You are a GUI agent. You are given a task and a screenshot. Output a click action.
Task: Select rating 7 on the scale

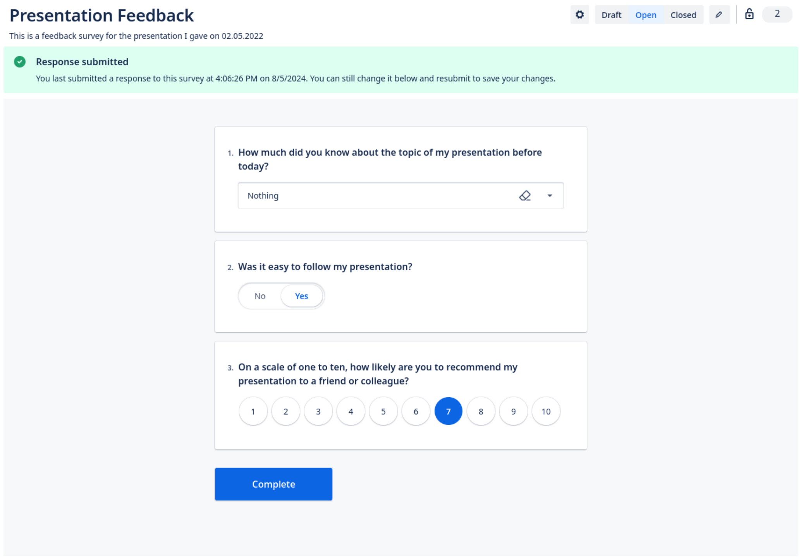coord(448,411)
